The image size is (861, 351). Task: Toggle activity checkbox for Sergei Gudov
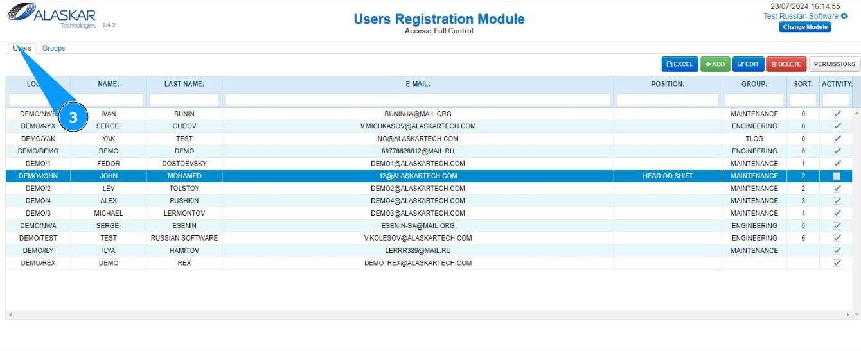[x=837, y=126]
